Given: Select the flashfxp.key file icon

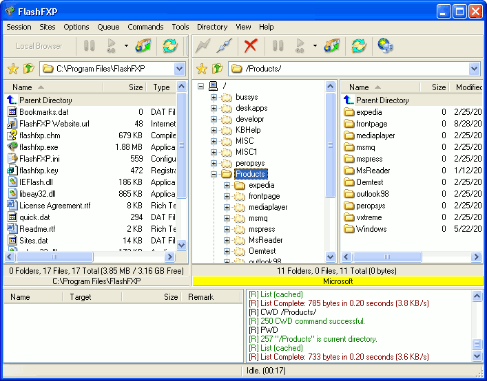Looking at the screenshot, I should (12, 170).
